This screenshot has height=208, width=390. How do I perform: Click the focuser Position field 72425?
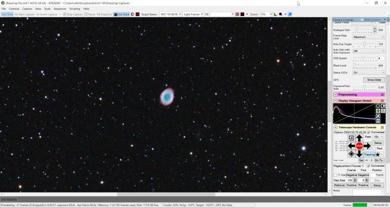377,175
